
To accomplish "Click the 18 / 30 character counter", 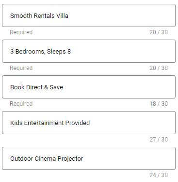I will (159, 104).
